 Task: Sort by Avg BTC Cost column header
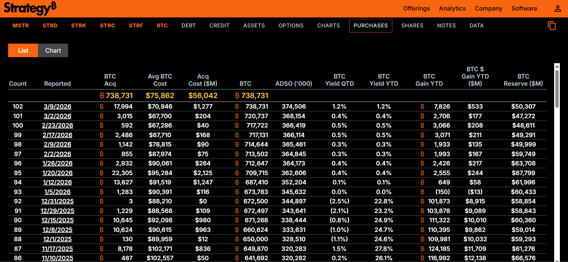click(x=160, y=80)
